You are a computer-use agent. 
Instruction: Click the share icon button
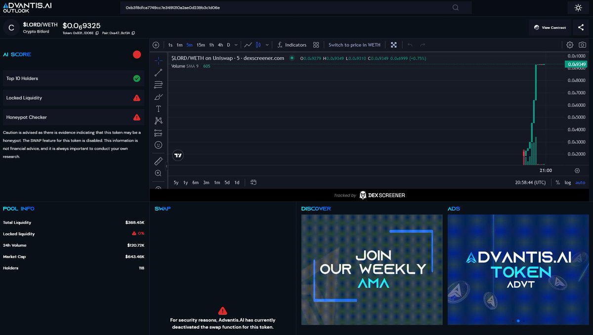(x=581, y=27)
